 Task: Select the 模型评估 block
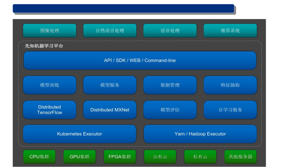[x=170, y=110]
